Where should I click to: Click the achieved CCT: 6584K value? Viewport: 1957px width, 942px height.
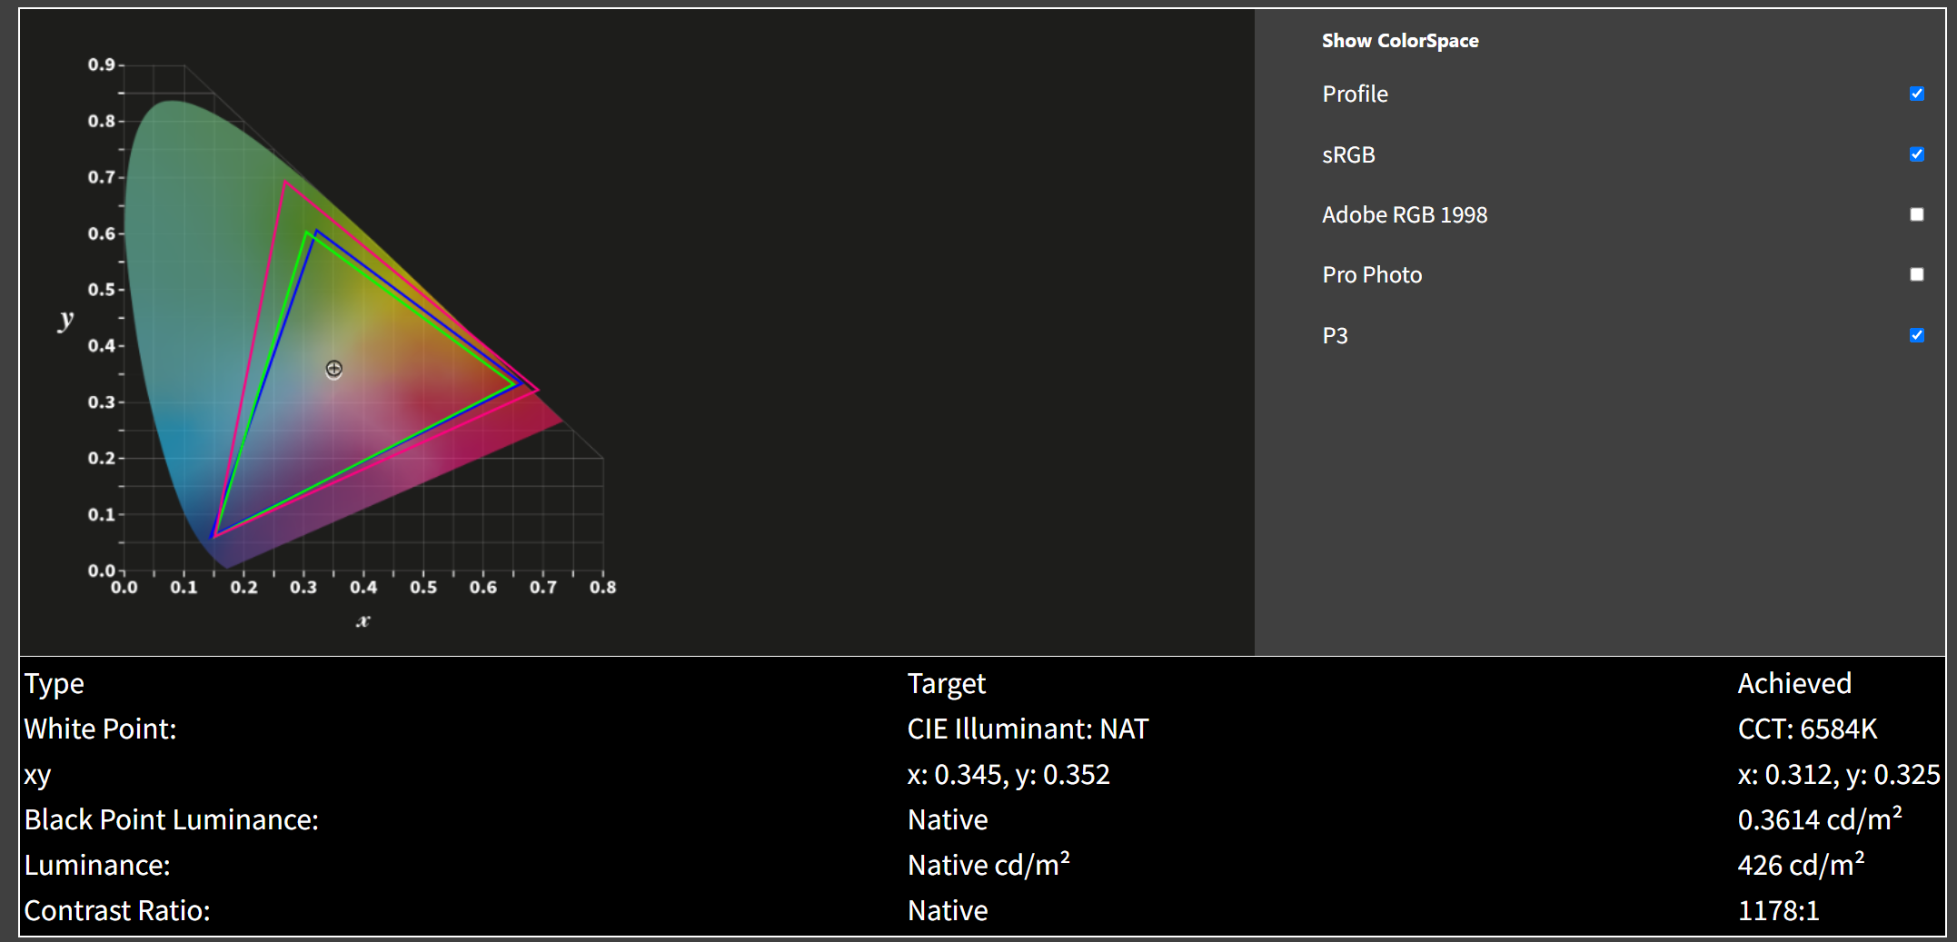tap(1806, 729)
